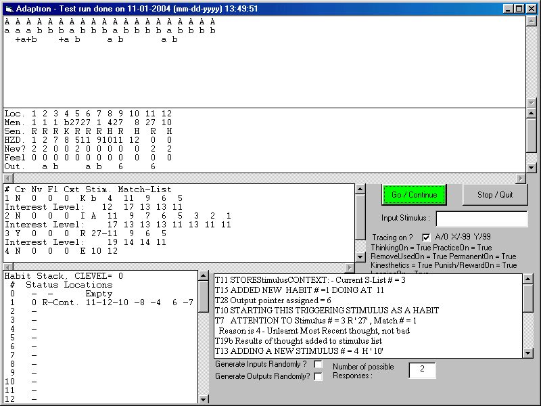Image resolution: width=541 pixels, height=406 pixels.
Task: Click the 'HZD.' row label
Action: (14, 140)
